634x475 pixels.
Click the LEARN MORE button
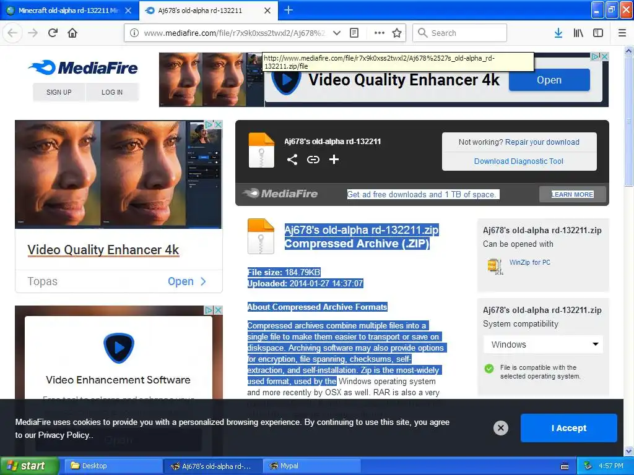(x=573, y=194)
